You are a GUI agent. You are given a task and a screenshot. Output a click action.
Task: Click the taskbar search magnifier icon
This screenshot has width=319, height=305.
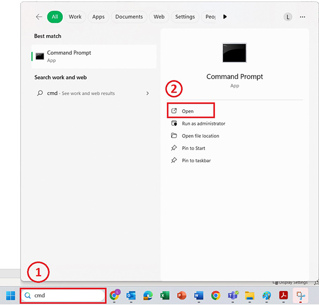click(28, 295)
